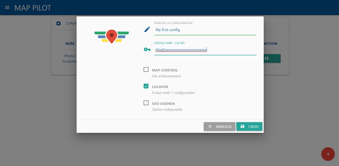Cancel the dialog with Annuler
Screen dimensions: 339x166
point(220,127)
